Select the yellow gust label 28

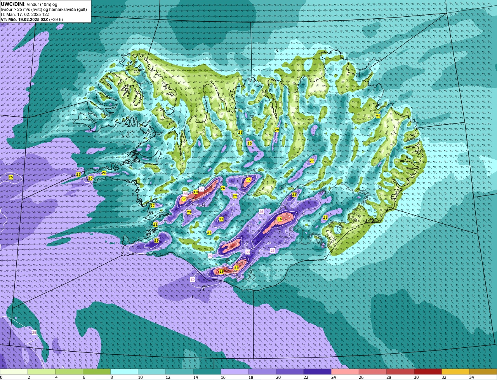pyautogui.click(x=155, y=225)
